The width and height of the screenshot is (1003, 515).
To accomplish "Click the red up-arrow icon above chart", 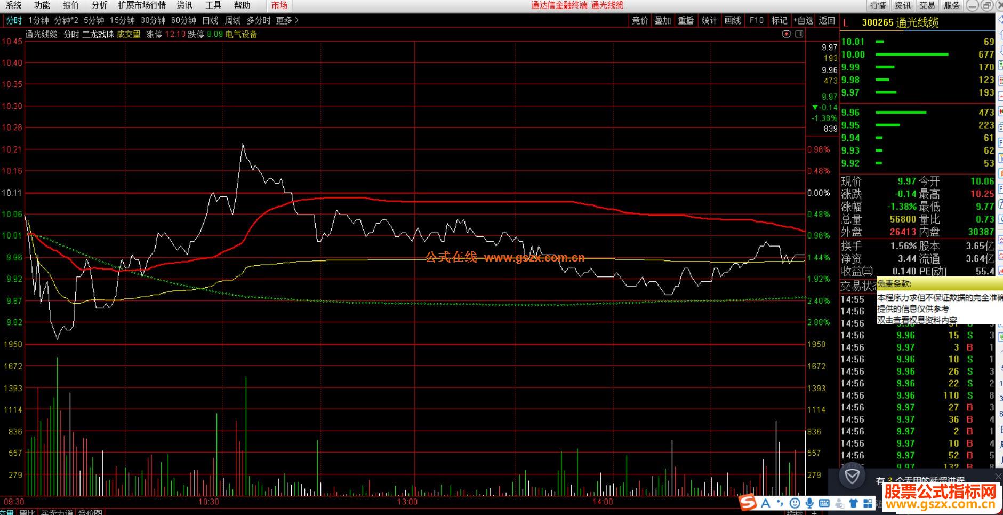I will point(787,34).
